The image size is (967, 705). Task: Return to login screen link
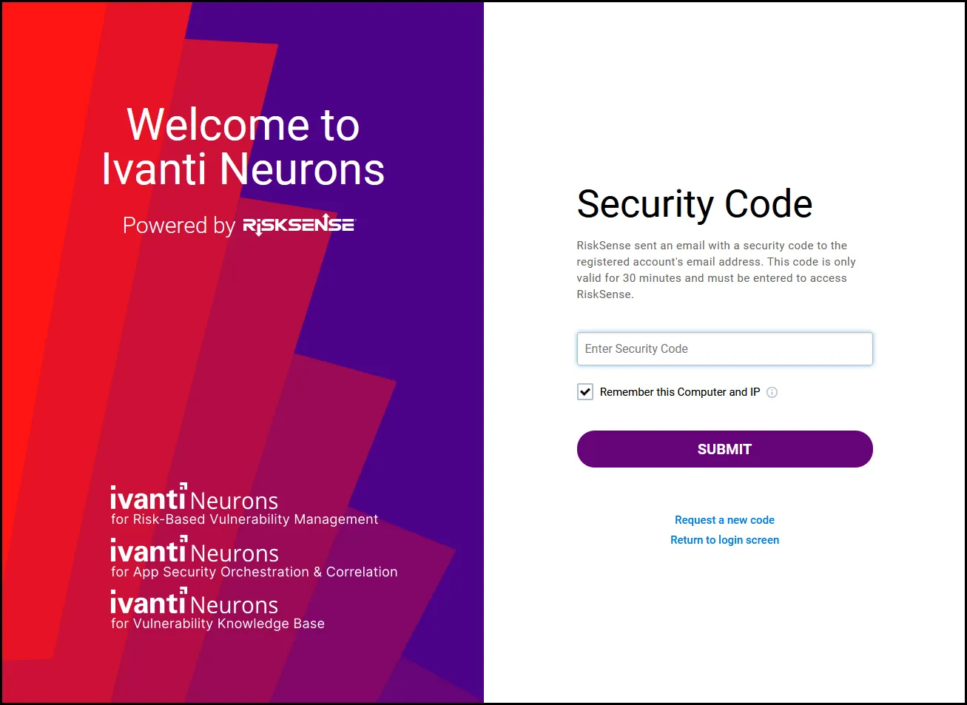pyautogui.click(x=724, y=540)
